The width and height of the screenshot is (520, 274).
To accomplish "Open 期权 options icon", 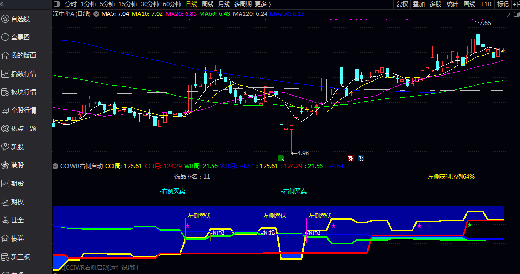I will (x=5, y=202).
